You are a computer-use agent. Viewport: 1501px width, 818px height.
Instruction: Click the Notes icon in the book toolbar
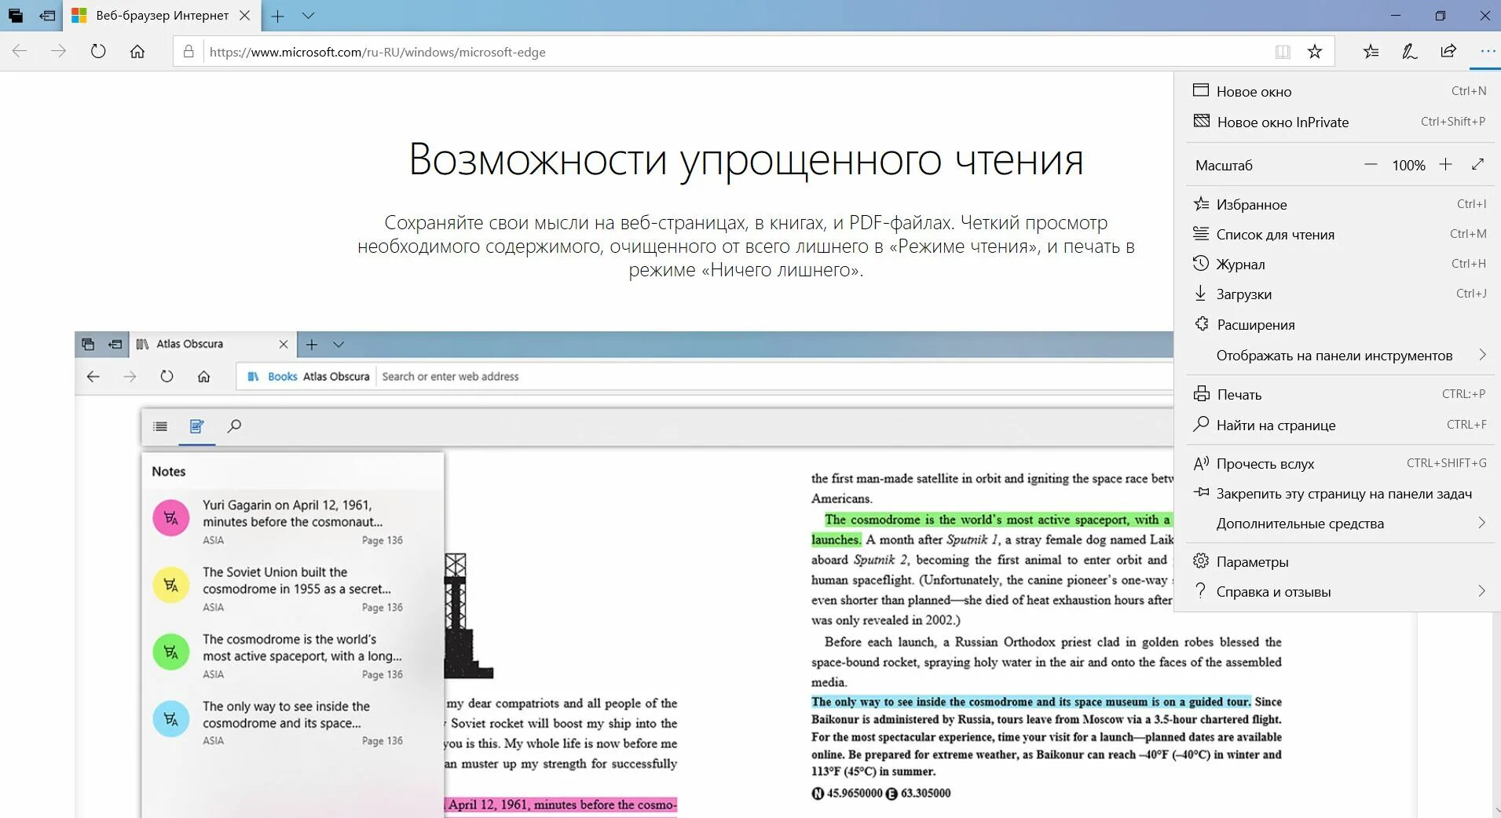197,426
